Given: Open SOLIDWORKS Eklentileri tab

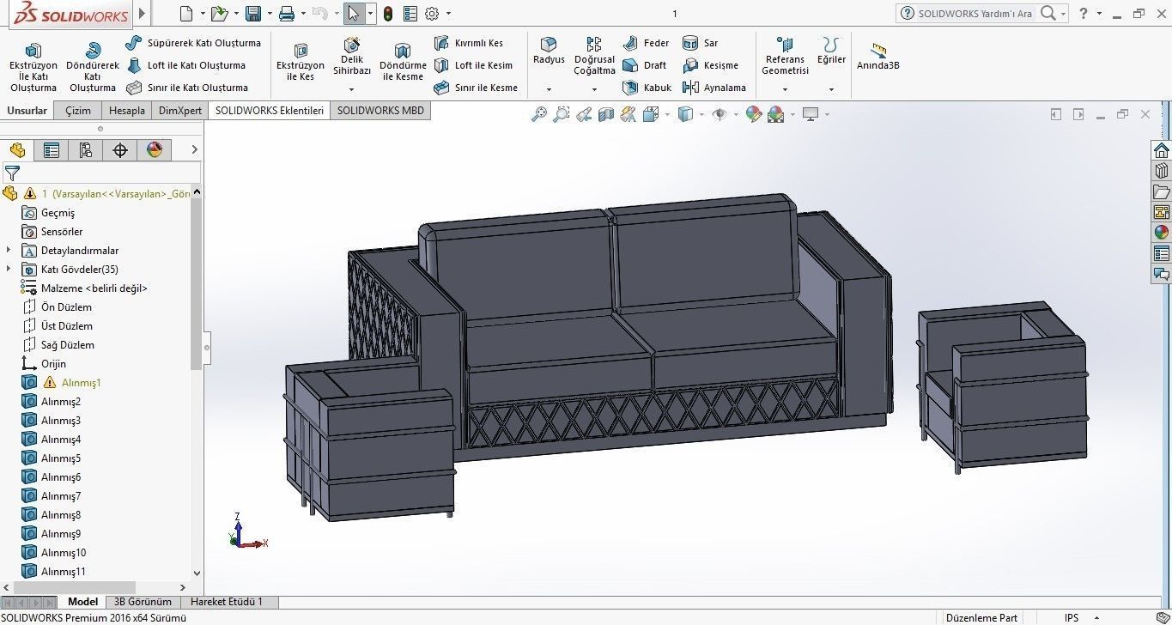Looking at the screenshot, I should pos(269,111).
